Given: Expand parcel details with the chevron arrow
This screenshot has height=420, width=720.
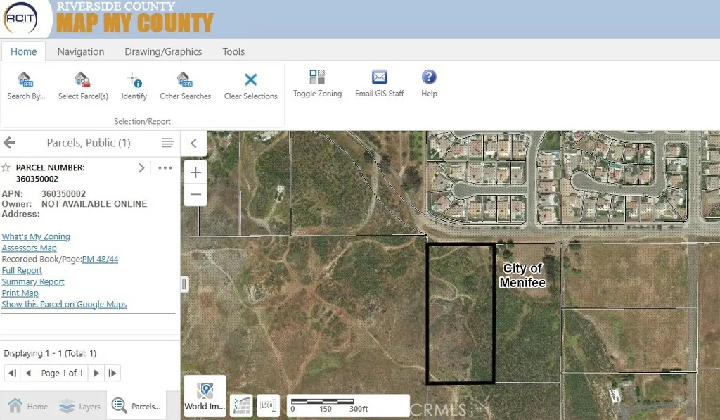Looking at the screenshot, I should tap(141, 167).
